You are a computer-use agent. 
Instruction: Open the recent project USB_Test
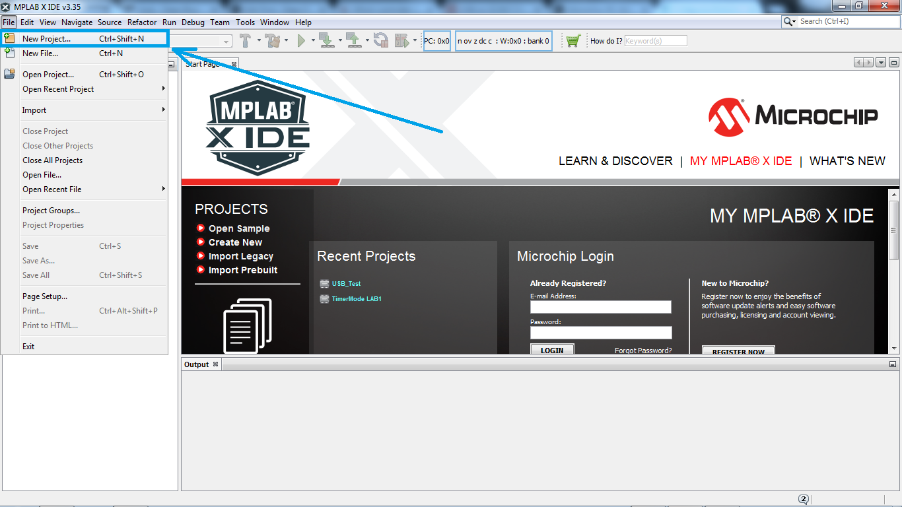345,283
